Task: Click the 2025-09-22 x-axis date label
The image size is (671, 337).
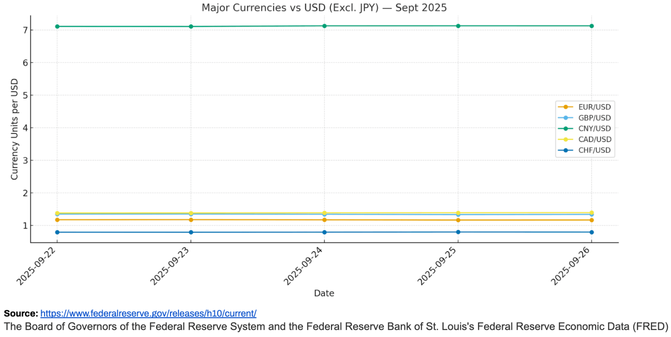Action: tap(36, 266)
